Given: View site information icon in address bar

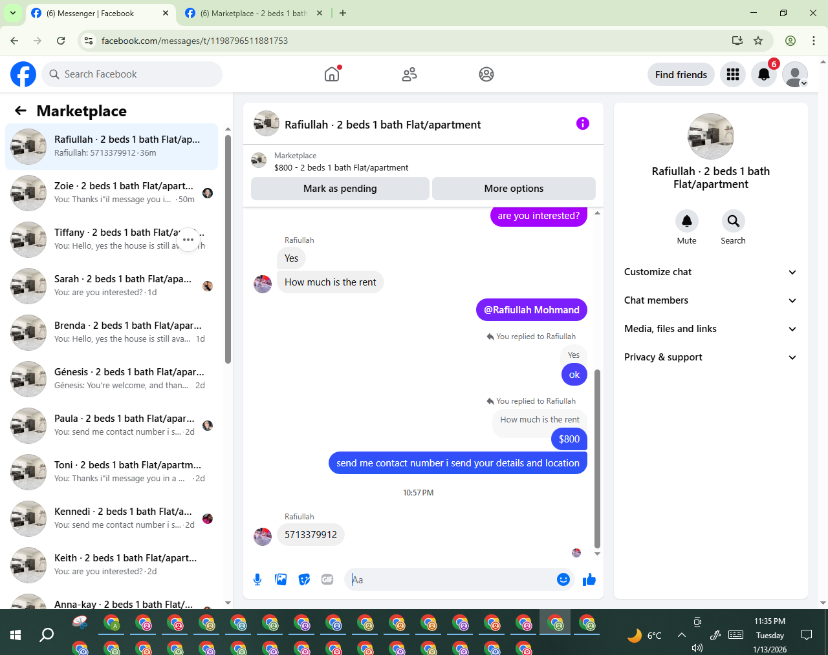Looking at the screenshot, I should pyautogui.click(x=89, y=41).
